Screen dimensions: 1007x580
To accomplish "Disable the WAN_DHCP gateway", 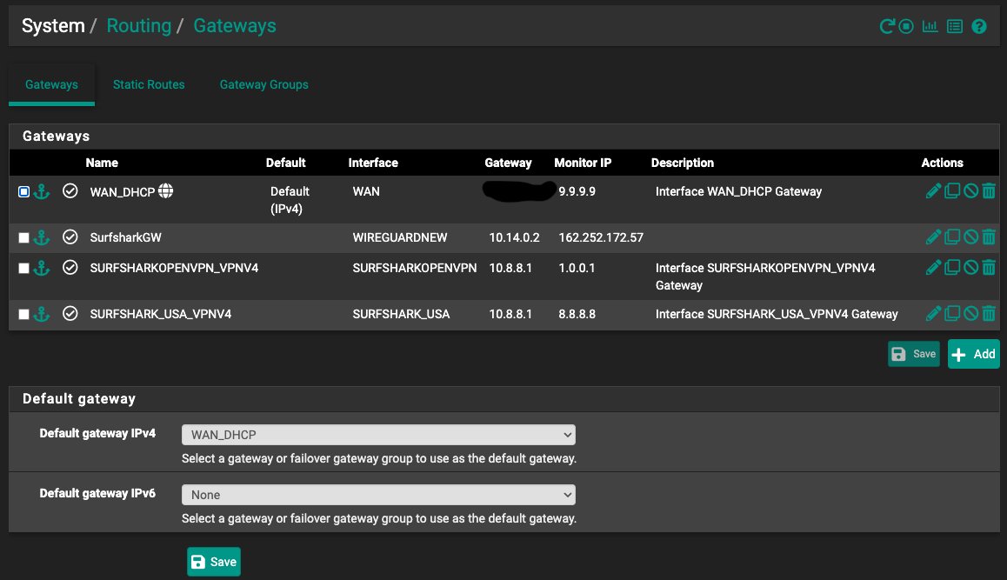I will [x=971, y=190].
